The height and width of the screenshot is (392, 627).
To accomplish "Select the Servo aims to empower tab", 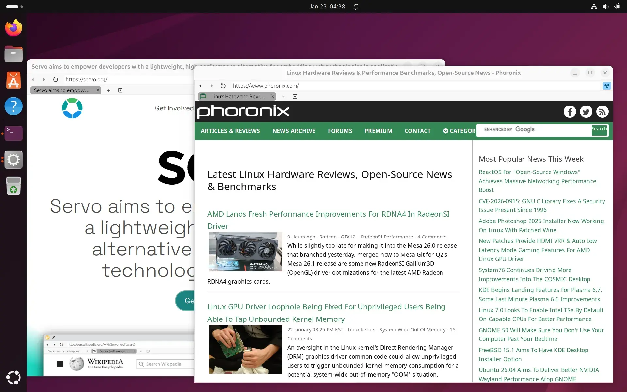I will pos(62,90).
